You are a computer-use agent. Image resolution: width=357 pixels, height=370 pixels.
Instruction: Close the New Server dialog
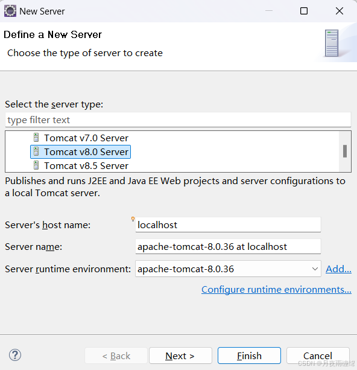(340, 11)
